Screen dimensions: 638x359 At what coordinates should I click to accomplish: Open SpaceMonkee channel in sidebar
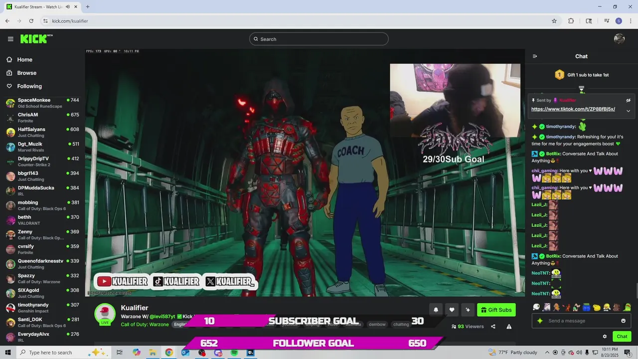(42, 103)
